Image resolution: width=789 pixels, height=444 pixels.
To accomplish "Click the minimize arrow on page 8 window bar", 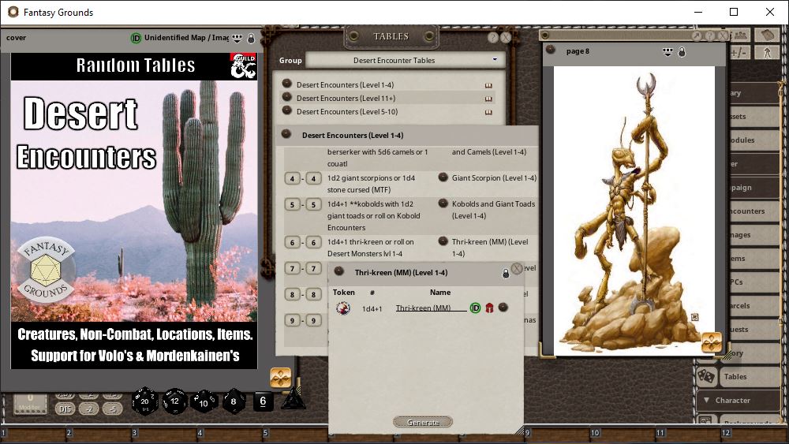I will pos(697,35).
